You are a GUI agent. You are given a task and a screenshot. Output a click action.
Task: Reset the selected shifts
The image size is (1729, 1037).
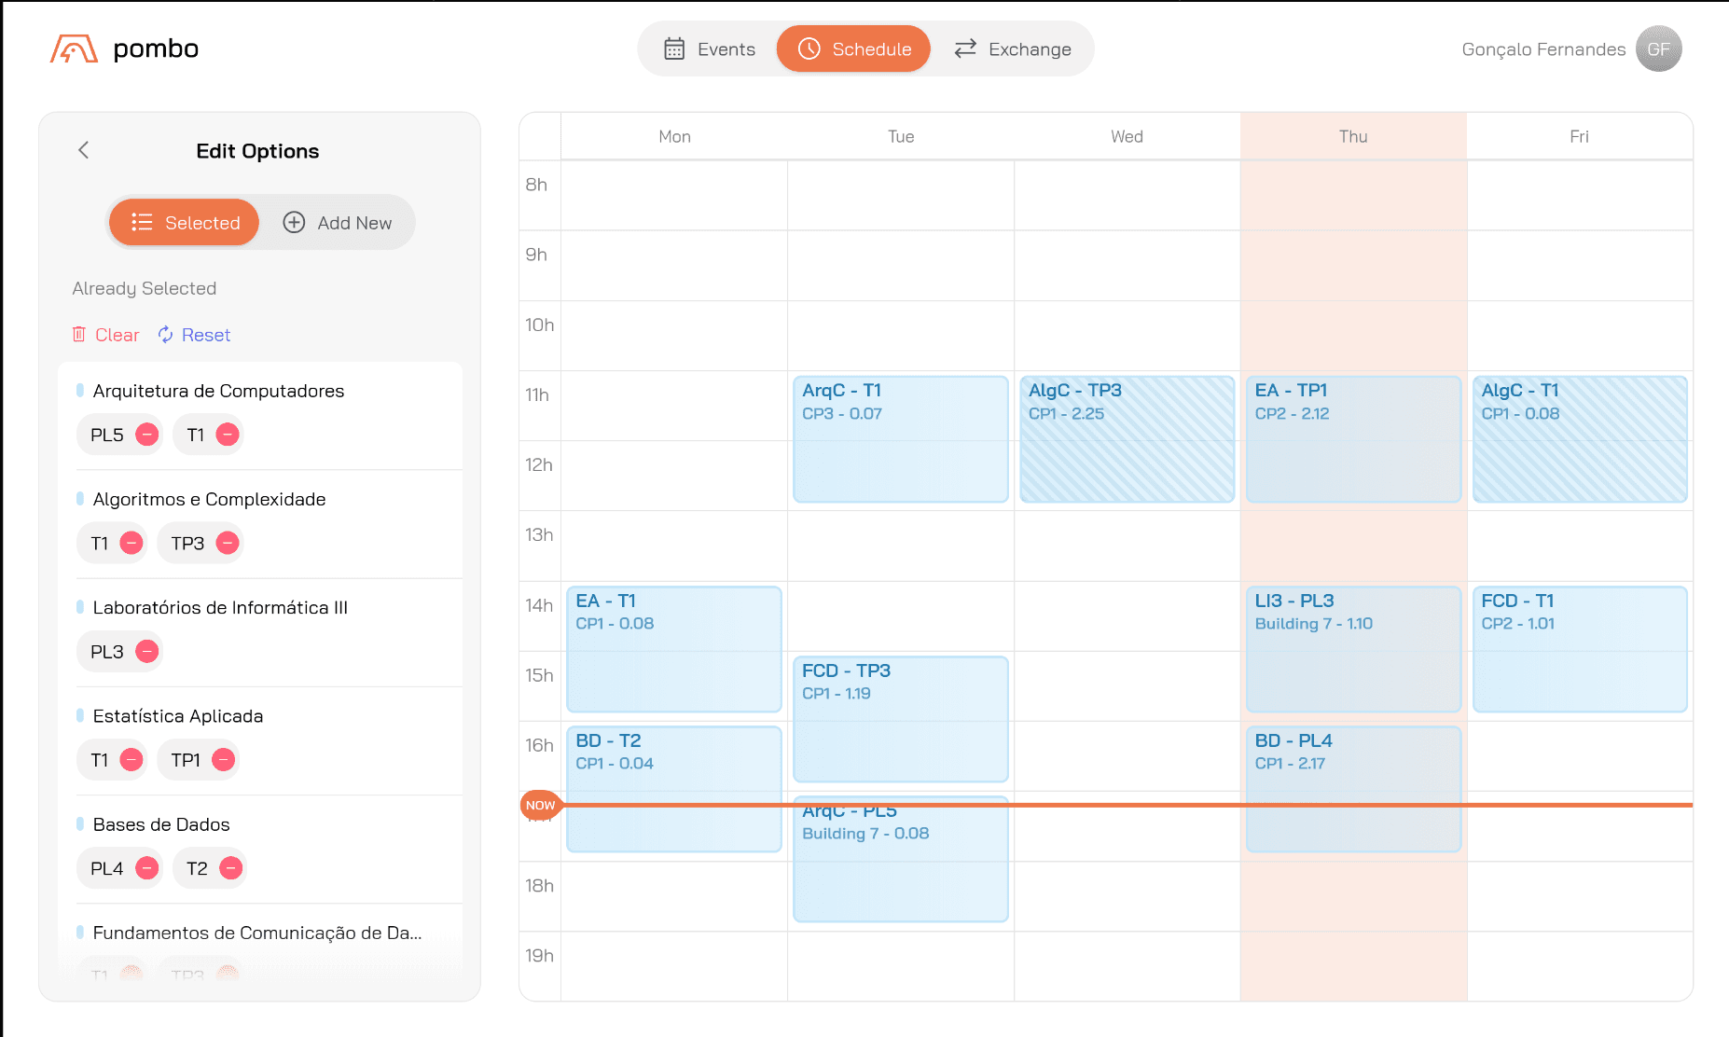tap(194, 335)
